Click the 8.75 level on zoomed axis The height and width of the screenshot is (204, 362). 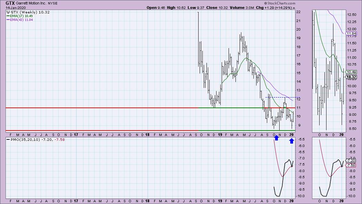pyautogui.click(x=351, y=122)
